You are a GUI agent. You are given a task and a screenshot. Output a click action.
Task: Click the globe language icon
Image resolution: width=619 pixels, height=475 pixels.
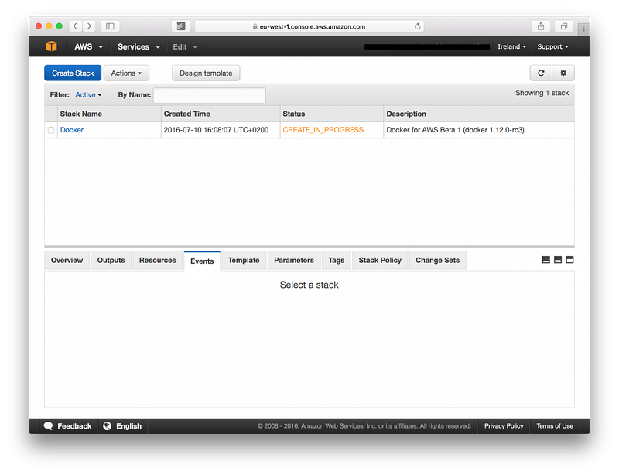point(107,426)
